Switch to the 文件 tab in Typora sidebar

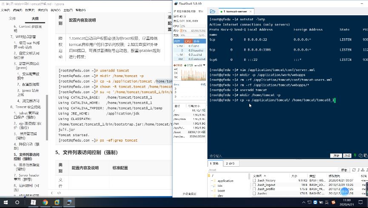click(12, 18)
